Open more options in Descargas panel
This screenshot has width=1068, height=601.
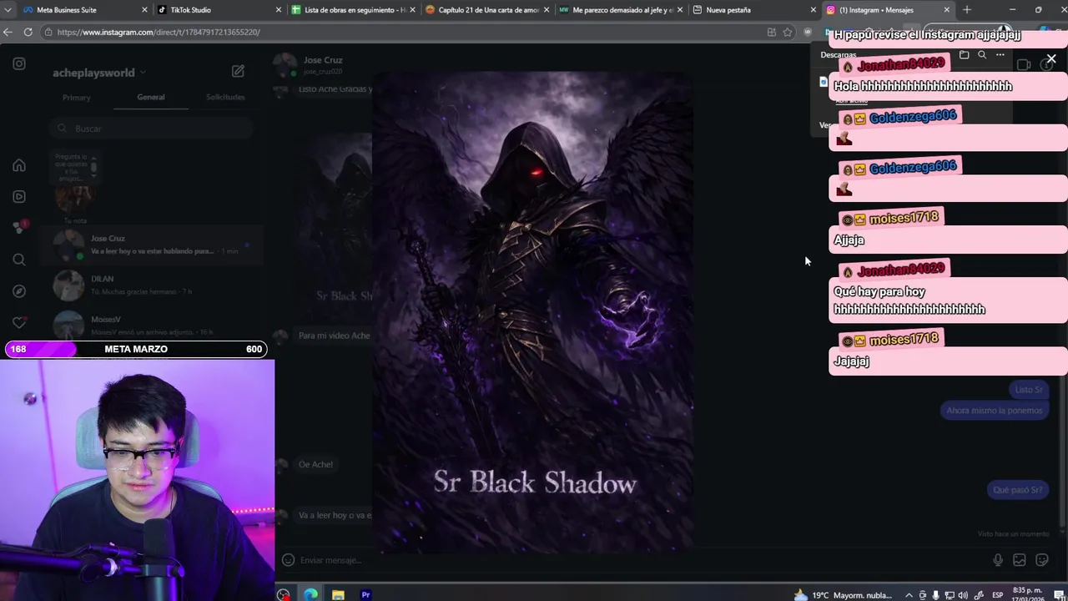[x=1000, y=55]
